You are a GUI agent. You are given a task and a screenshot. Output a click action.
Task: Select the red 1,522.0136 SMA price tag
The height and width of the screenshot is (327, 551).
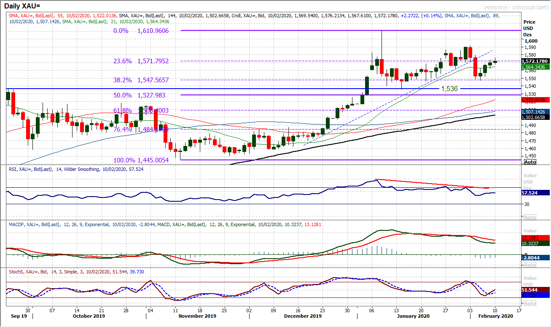coord(535,100)
